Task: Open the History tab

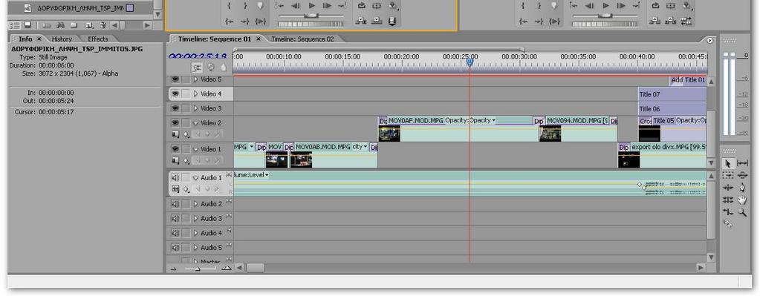Action: [62, 39]
